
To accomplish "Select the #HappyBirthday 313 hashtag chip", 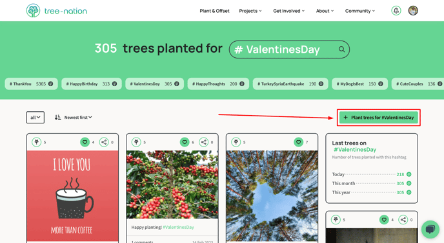I will click(92, 84).
